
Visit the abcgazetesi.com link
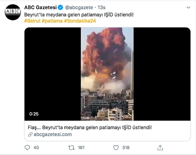pyautogui.click(x=53, y=134)
